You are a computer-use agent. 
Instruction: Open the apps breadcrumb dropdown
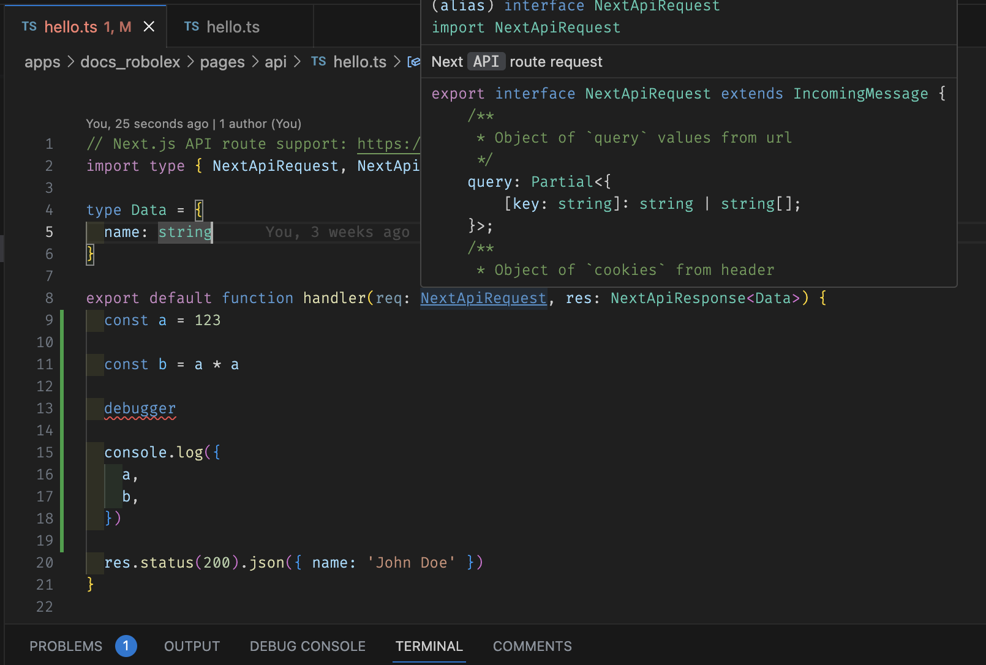pos(42,61)
